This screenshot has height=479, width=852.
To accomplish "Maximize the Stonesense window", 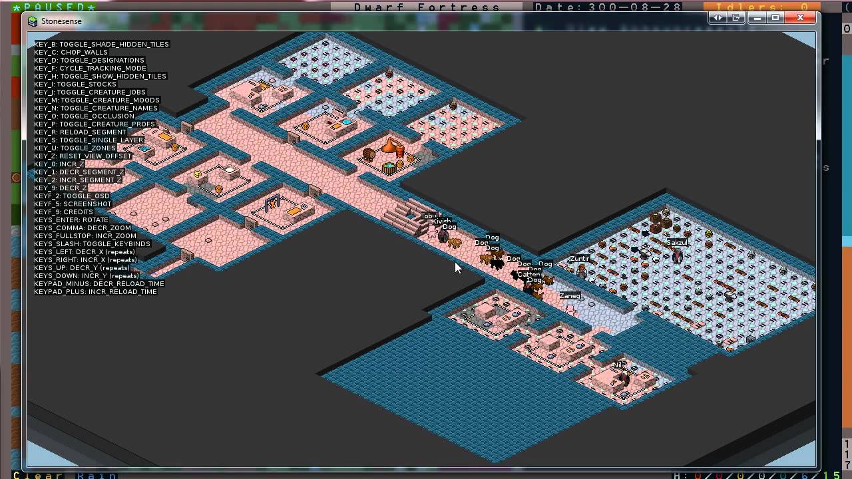I will click(x=775, y=18).
